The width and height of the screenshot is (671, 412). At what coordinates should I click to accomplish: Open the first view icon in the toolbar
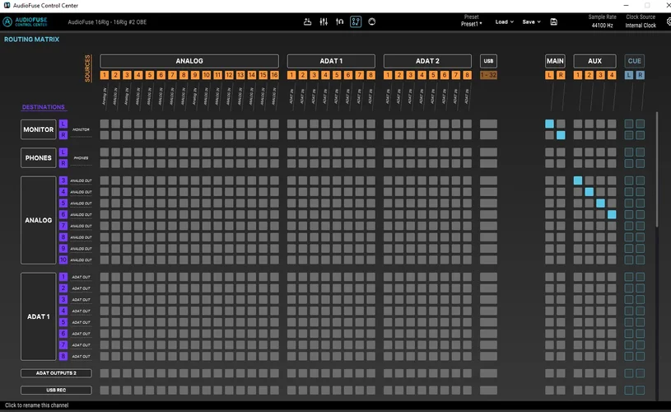click(307, 21)
